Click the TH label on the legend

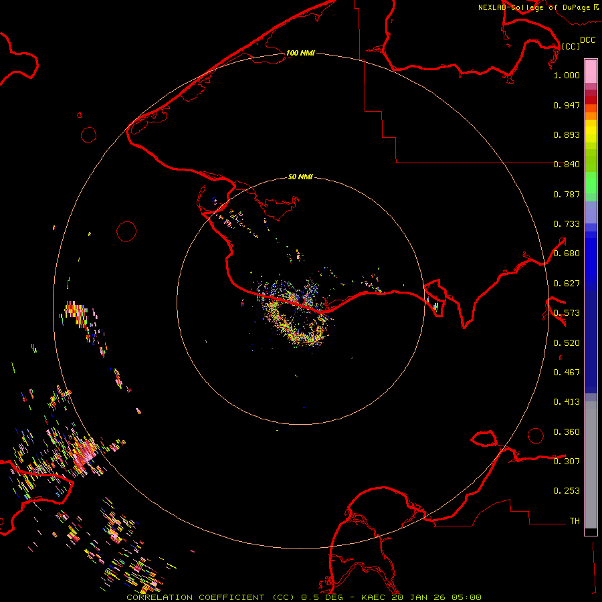tap(574, 520)
